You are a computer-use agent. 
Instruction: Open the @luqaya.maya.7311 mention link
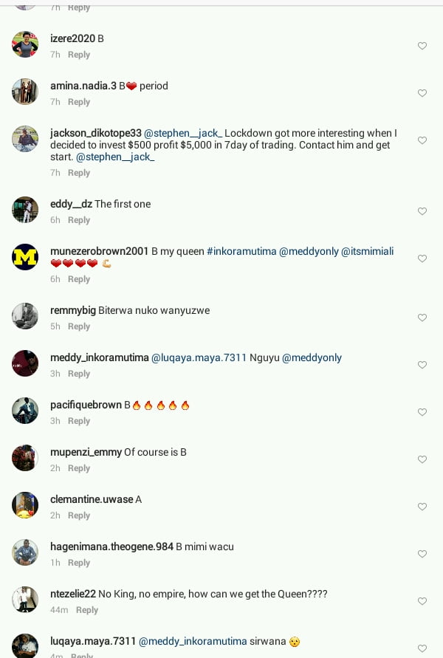coord(199,358)
